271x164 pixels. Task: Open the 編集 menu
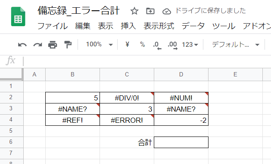(83, 26)
